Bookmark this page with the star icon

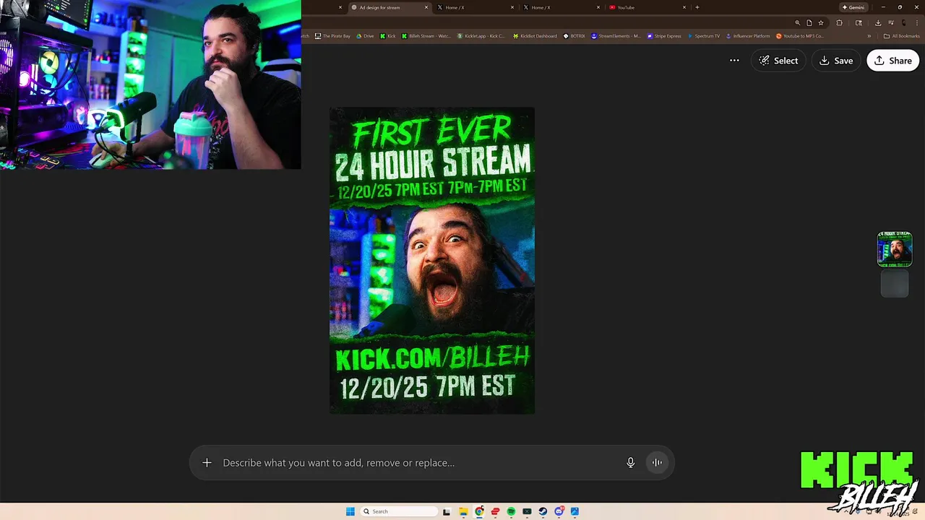click(x=821, y=23)
